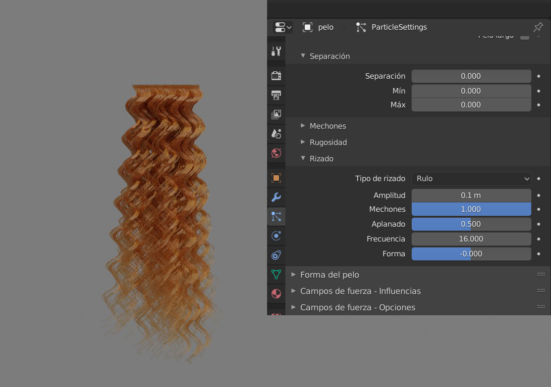Animate Amplitud property via its dot
This screenshot has height=387, width=551.
point(539,195)
